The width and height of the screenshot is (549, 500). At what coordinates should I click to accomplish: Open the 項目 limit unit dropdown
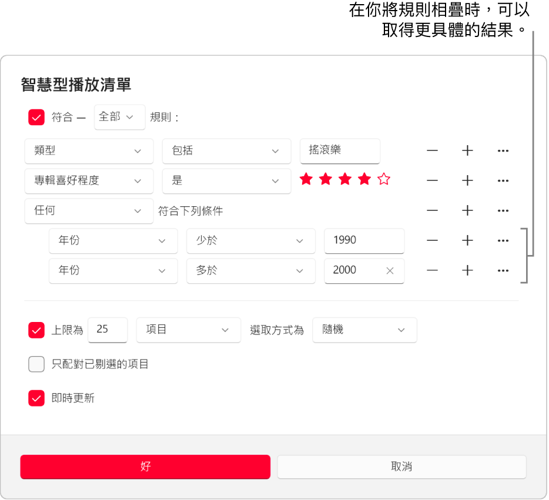click(x=188, y=330)
